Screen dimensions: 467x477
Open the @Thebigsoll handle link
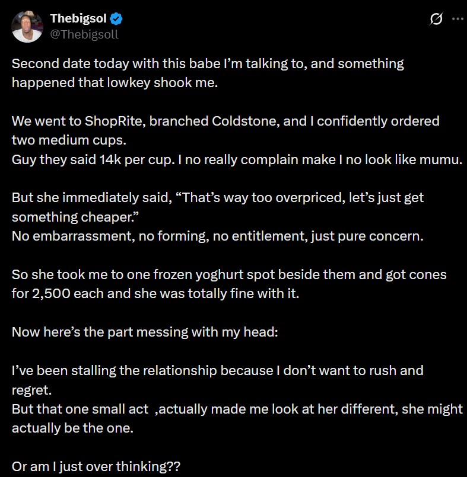pos(84,34)
